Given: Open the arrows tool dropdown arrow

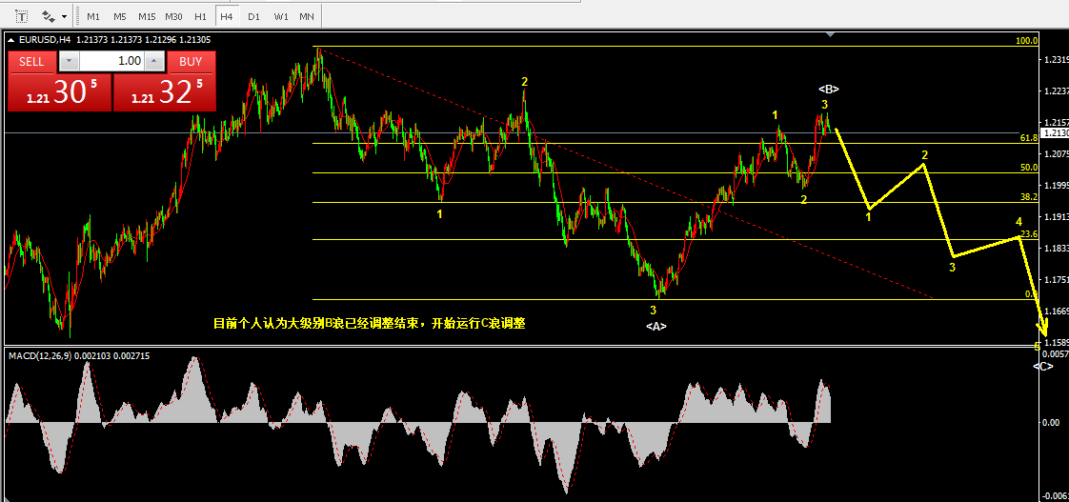Looking at the screenshot, I should (x=64, y=15).
